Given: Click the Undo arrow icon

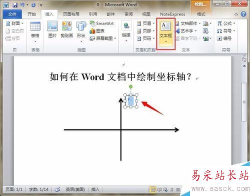Looking at the screenshot, I should point(22,5).
